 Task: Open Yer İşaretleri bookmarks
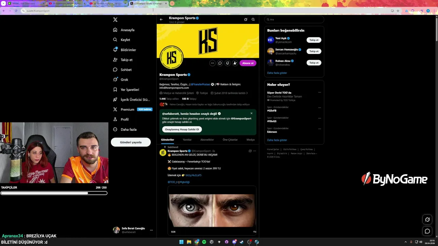(126, 90)
